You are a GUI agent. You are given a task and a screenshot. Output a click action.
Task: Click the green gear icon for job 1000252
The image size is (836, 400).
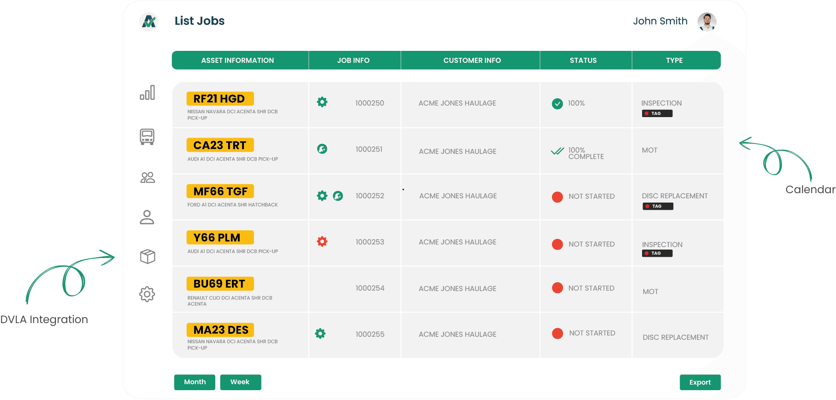click(x=322, y=196)
